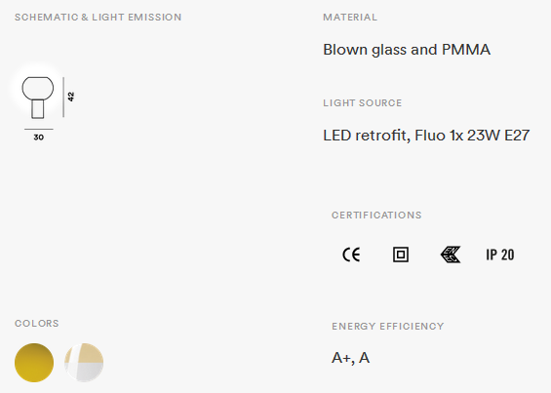551x393 pixels.
Task: Click the 42 height dimension label
Action: [x=71, y=97]
